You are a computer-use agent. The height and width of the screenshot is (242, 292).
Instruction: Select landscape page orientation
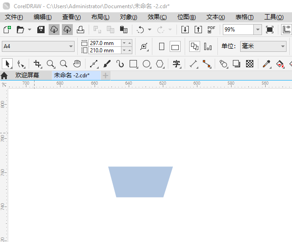pos(175,46)
